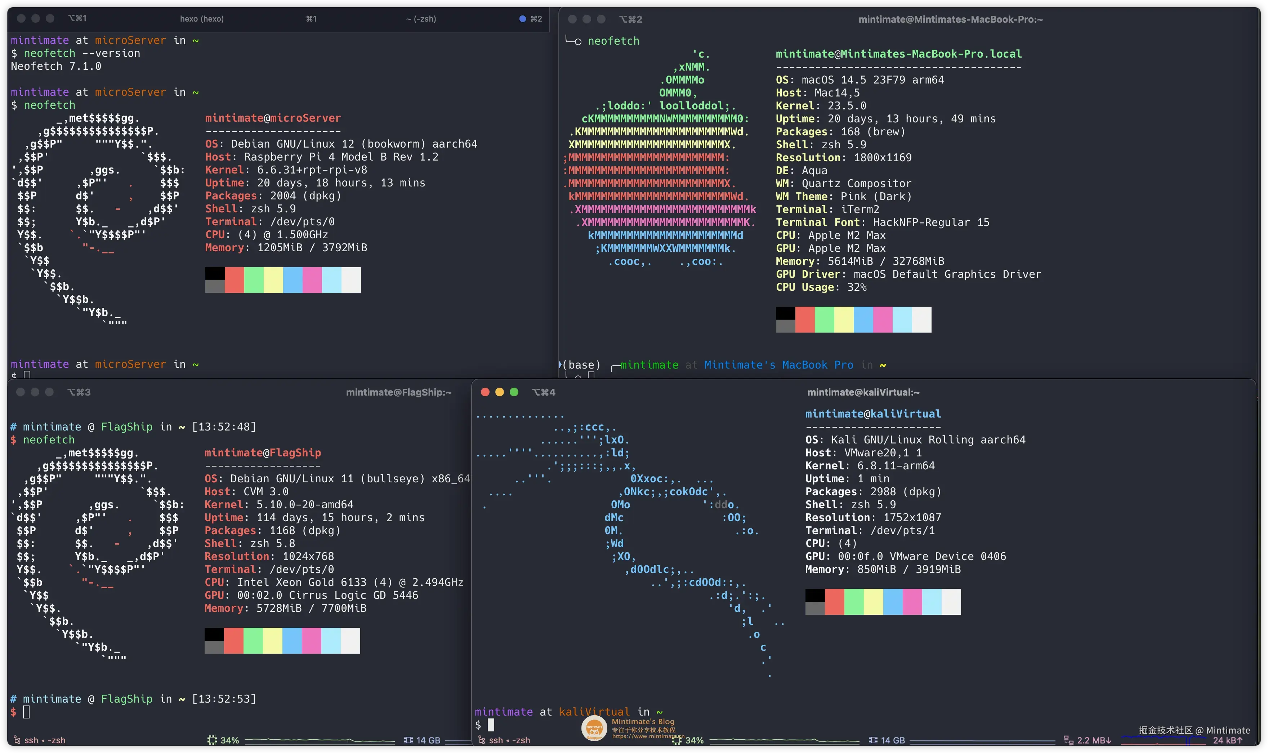Click the memory icon in kaliVirtual window status bar
Viewport: 1268px width, 753px height.
coord(873,740)
